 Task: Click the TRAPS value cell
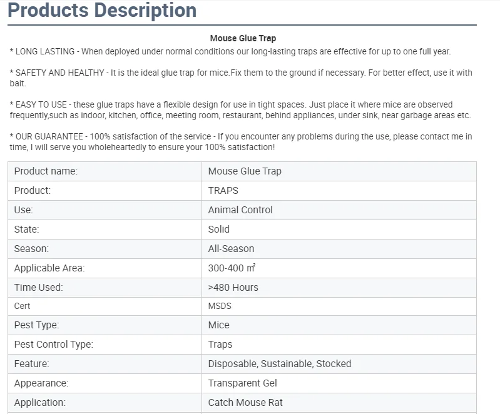tap(223, 191)
